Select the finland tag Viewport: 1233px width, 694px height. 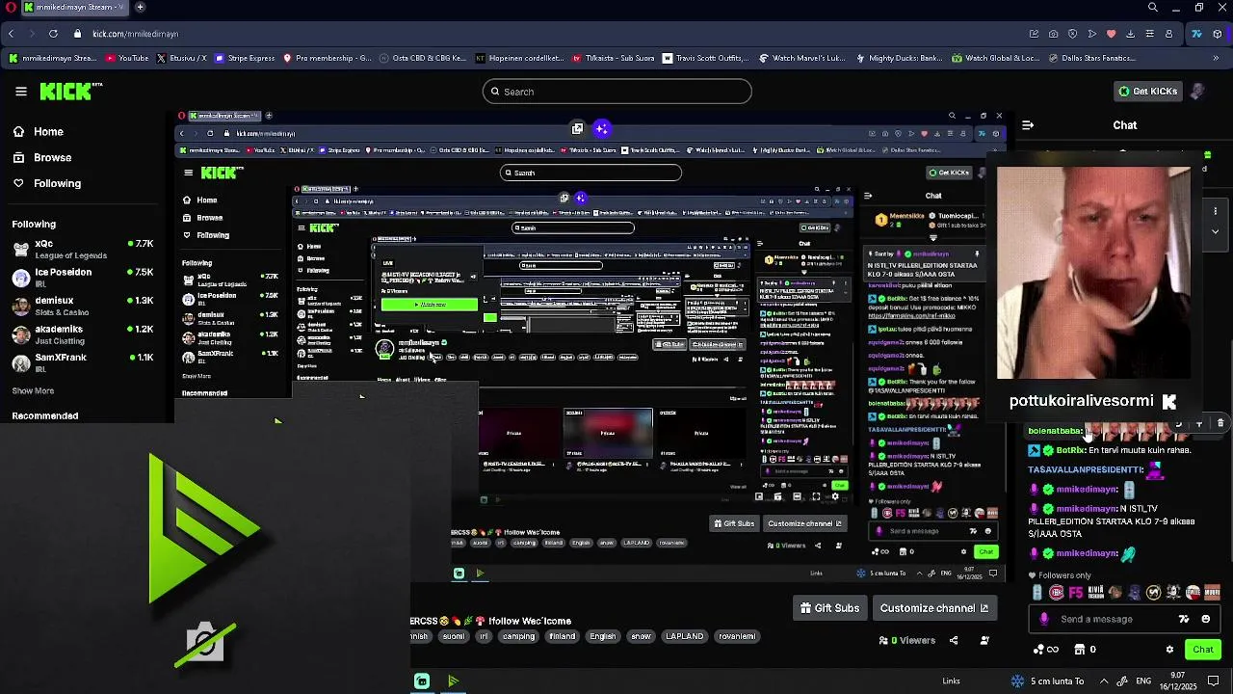tap(562, 636)
